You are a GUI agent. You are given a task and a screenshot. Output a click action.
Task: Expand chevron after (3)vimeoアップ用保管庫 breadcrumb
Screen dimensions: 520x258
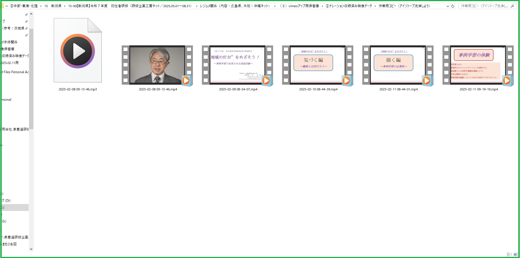tap(322, 6)
